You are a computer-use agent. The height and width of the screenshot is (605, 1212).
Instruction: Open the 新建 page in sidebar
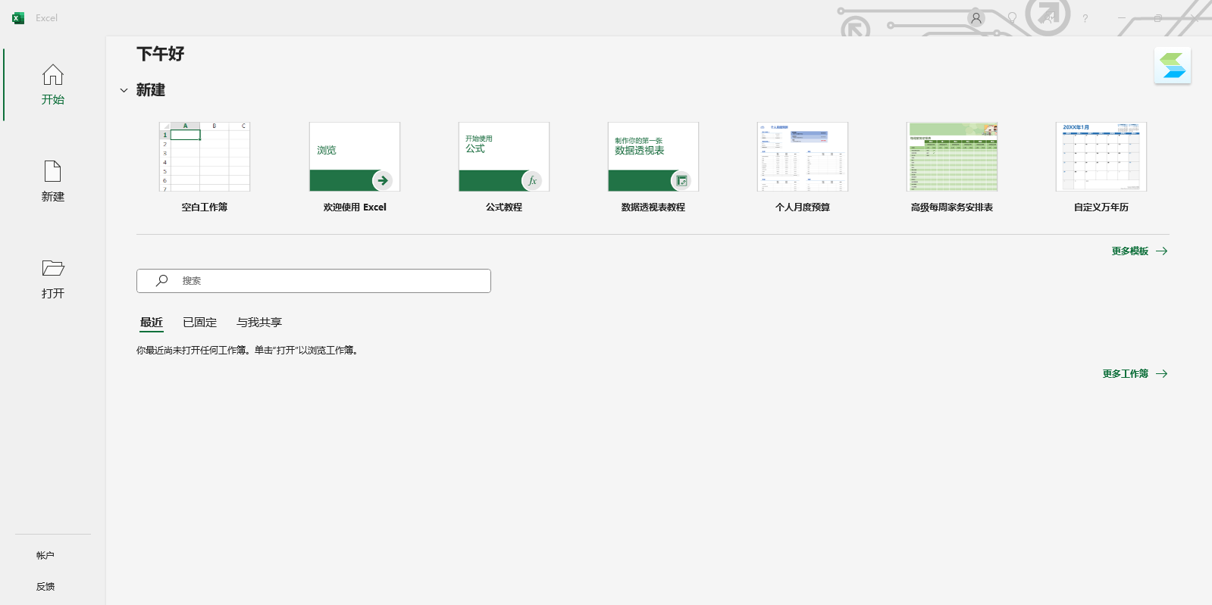(x=52, y=181)
